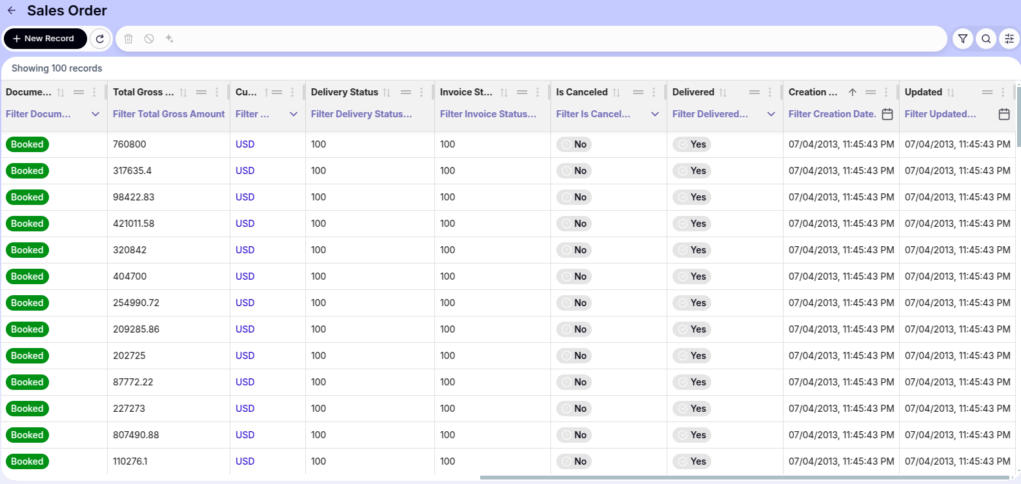Click the horizontal scrollbar at table bottom

tap(742, 478)
